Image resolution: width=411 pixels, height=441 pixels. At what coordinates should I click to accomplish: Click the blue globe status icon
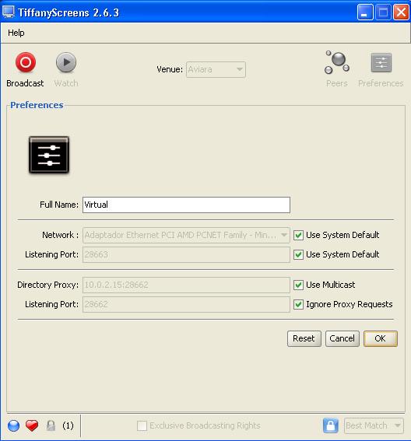click(x=13, y=425)
